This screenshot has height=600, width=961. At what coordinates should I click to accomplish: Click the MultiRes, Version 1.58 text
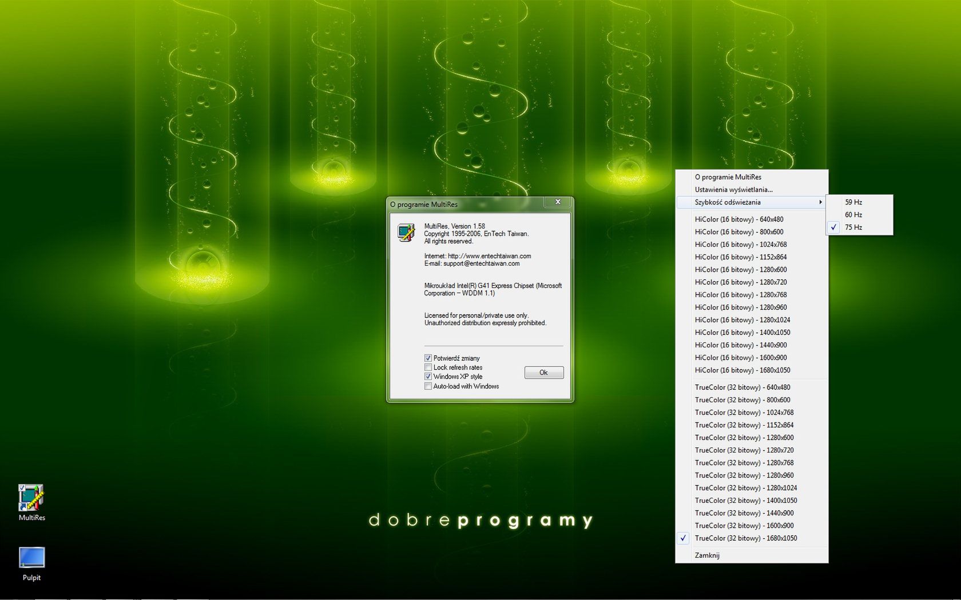pos(454,226)
